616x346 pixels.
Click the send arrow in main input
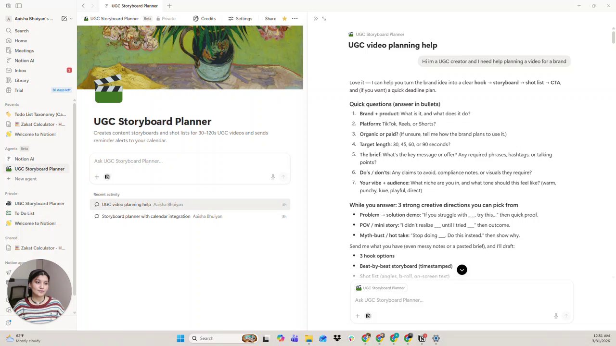click(x=283, y=177)
